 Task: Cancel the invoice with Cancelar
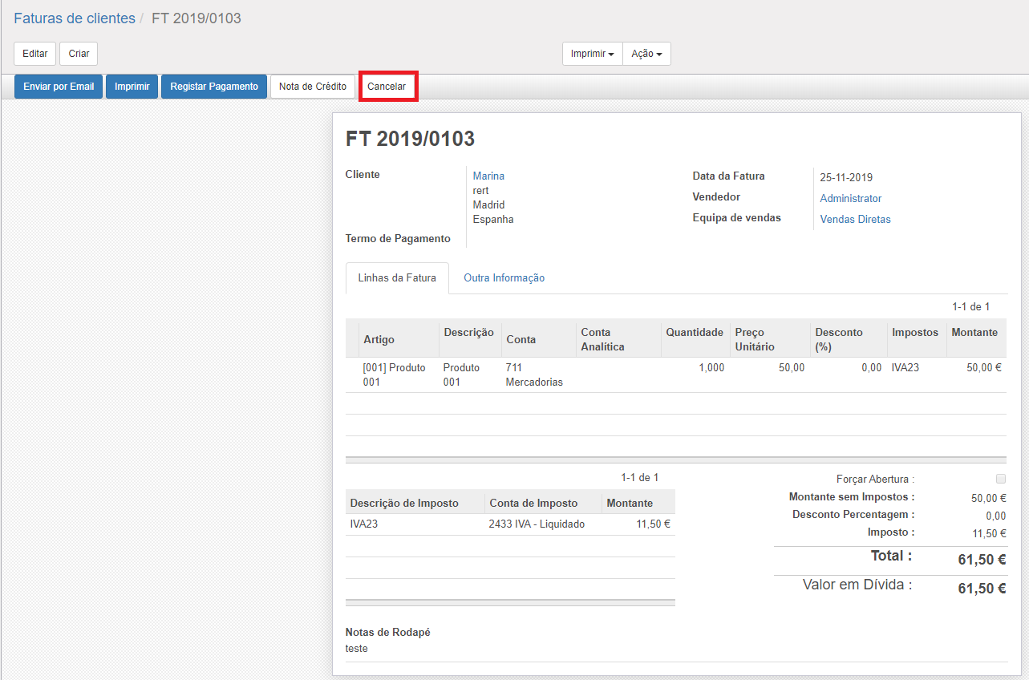point(387,87)
